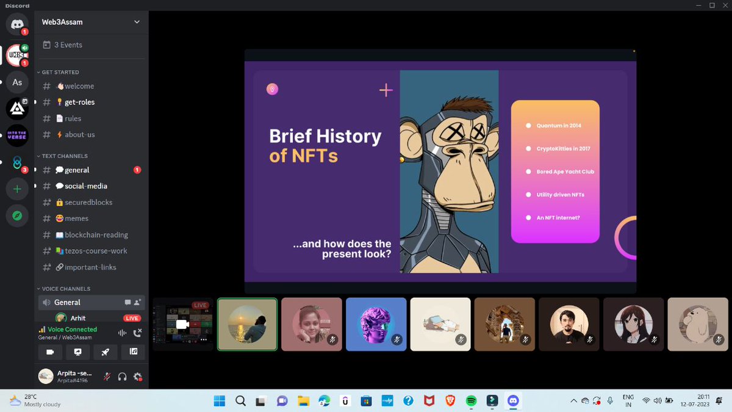Open the rules channel

click(x=91, y=118)
